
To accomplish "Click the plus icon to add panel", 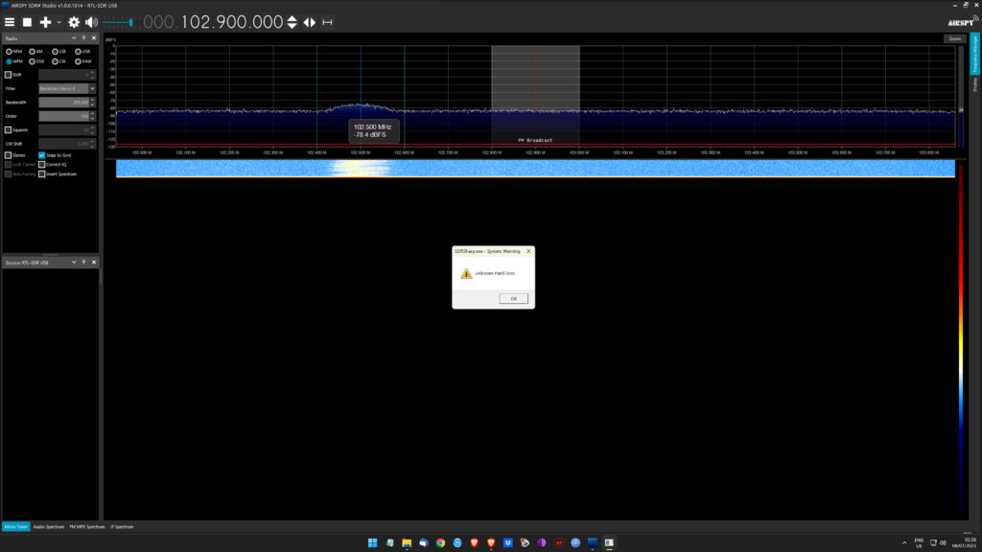I will click(x=45, y=22).
